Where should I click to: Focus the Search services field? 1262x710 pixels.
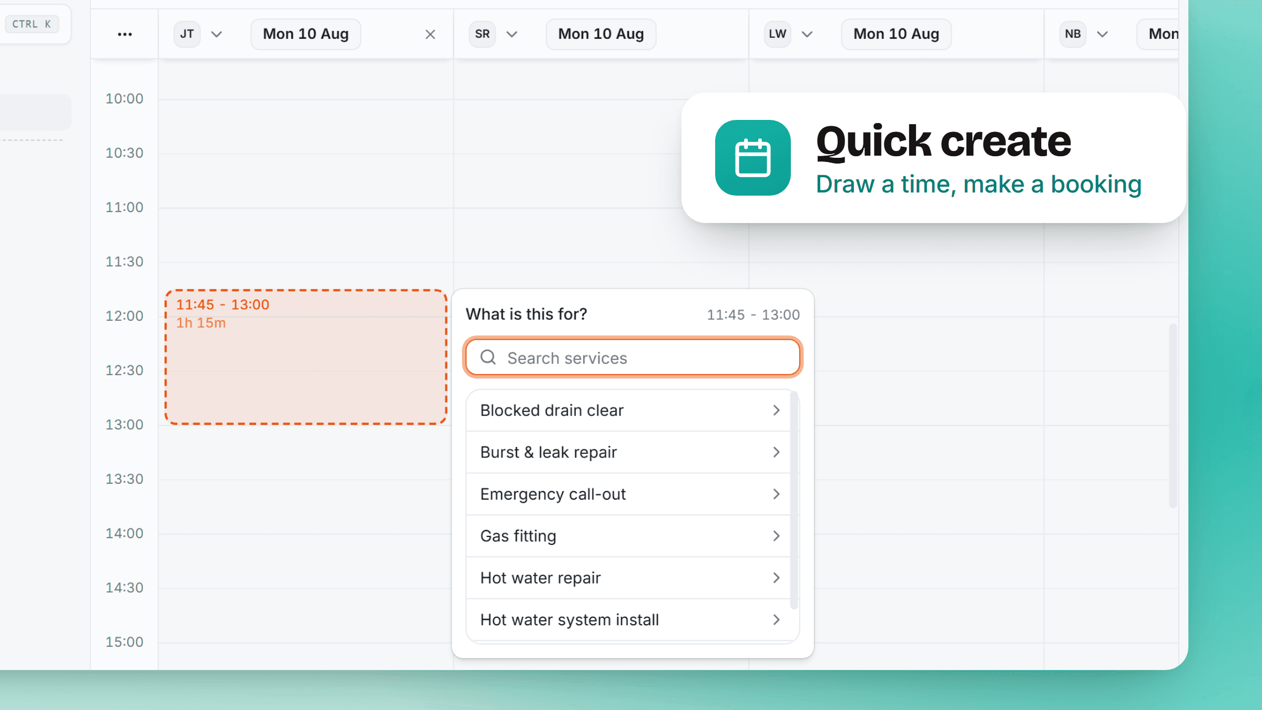tap(633, 358)
